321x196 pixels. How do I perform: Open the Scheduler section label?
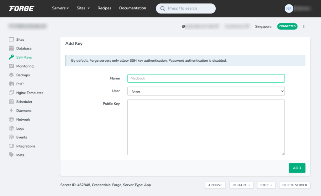coord(24,102)
